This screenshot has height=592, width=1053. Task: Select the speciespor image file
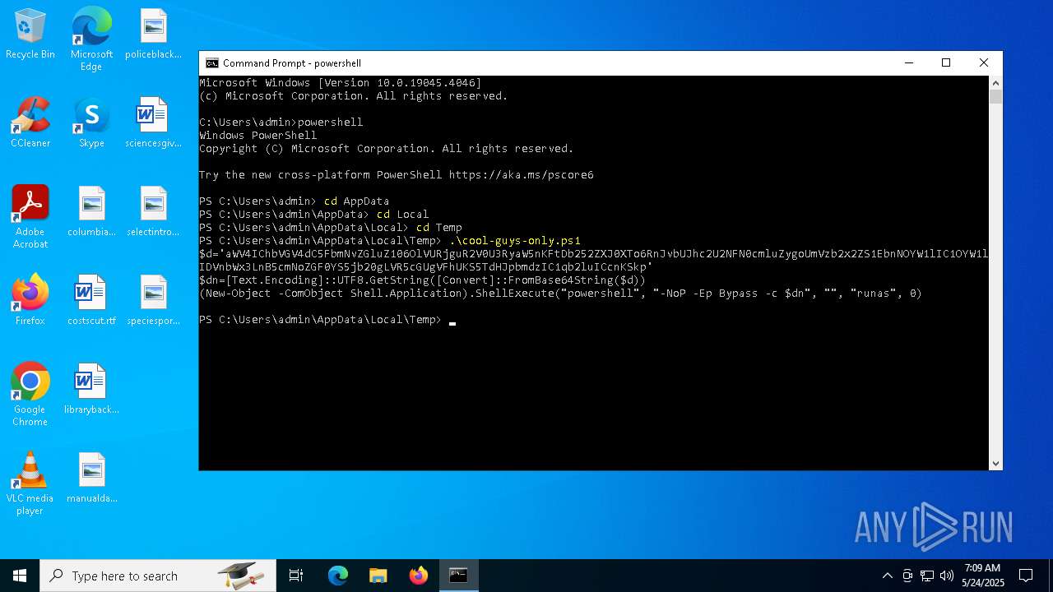coord(153,301)
